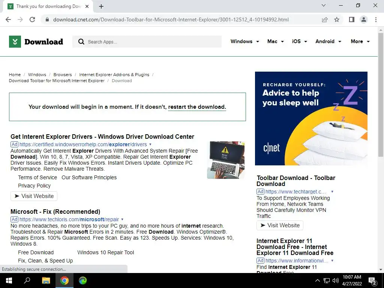Expand the iOS menu
This screenshot has height=288, width=384.
(299, 41)
